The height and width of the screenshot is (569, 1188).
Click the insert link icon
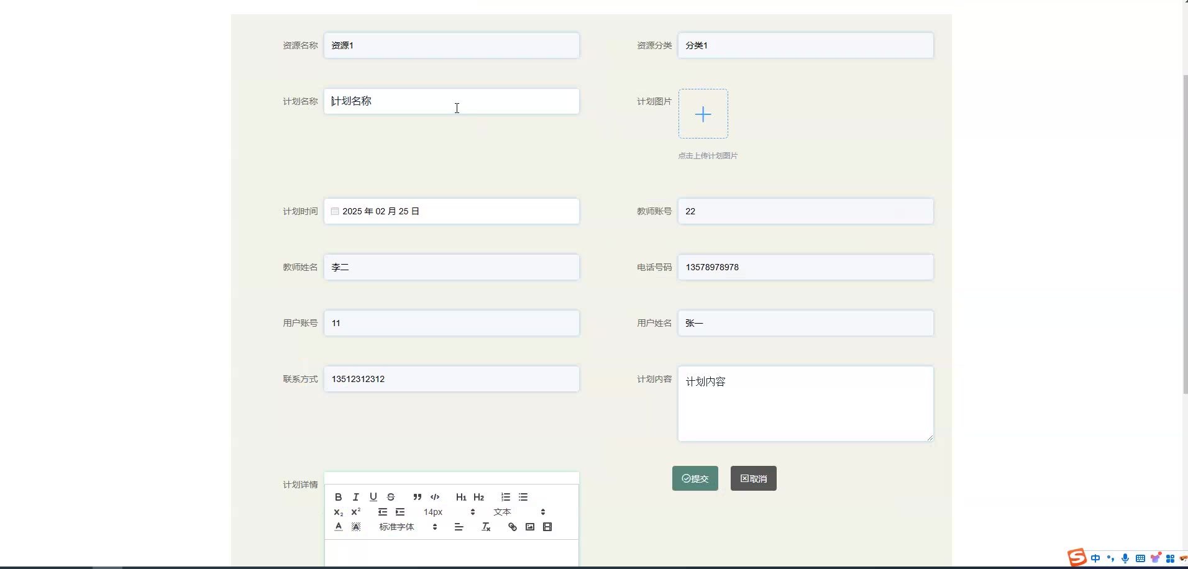(512, 527)
